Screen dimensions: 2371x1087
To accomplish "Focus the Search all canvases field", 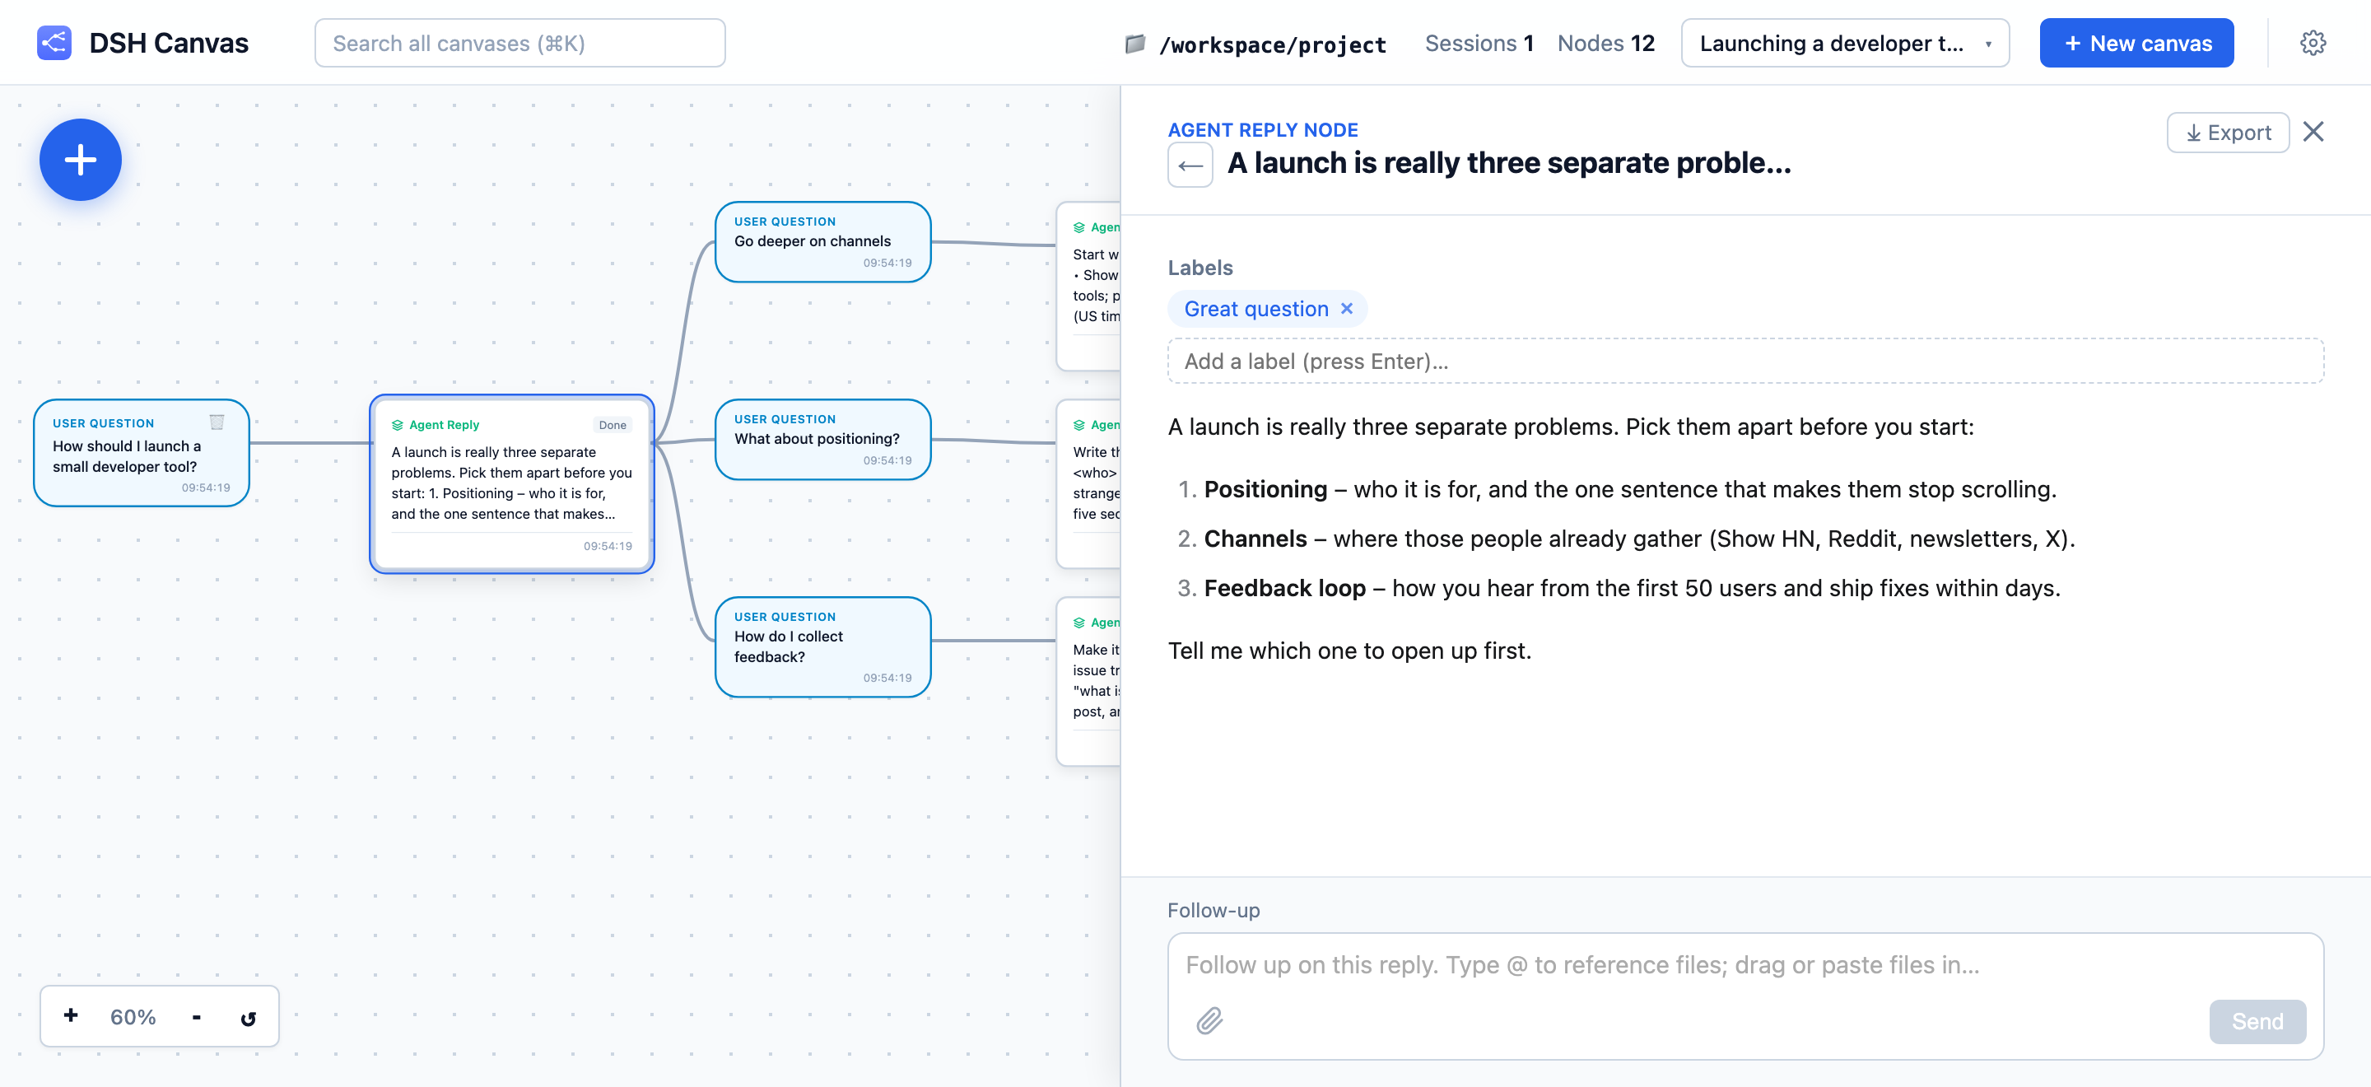I will (519, 44).
